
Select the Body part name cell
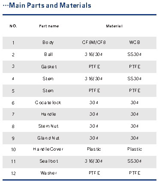48,42
